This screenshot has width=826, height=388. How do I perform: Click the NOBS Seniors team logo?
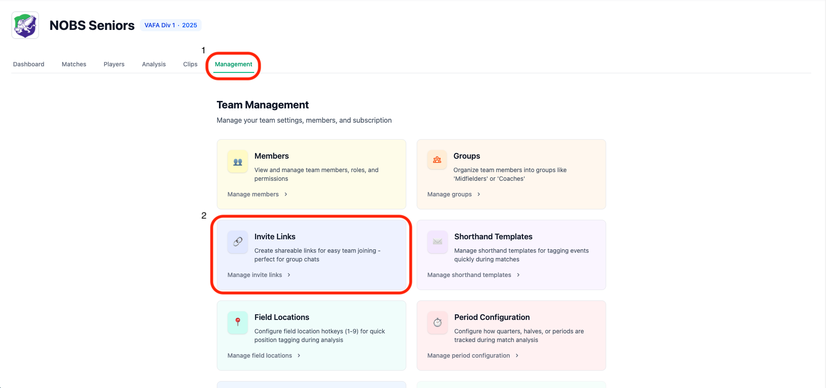(25, 25)
